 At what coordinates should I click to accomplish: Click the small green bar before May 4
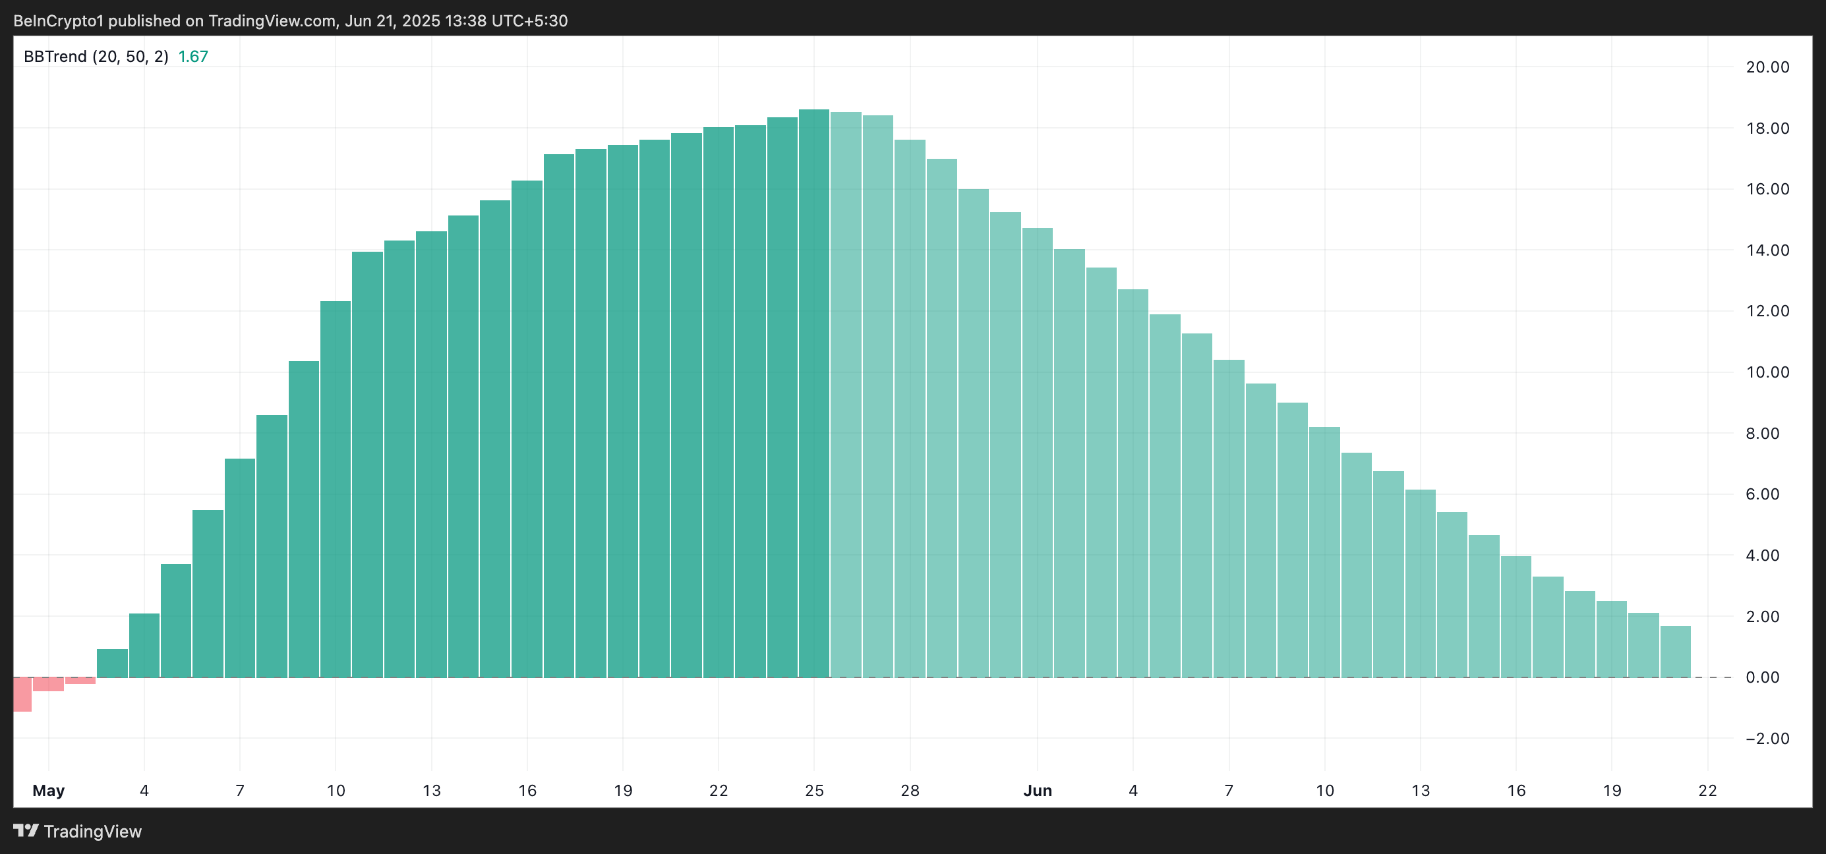[x=112, y=664]
